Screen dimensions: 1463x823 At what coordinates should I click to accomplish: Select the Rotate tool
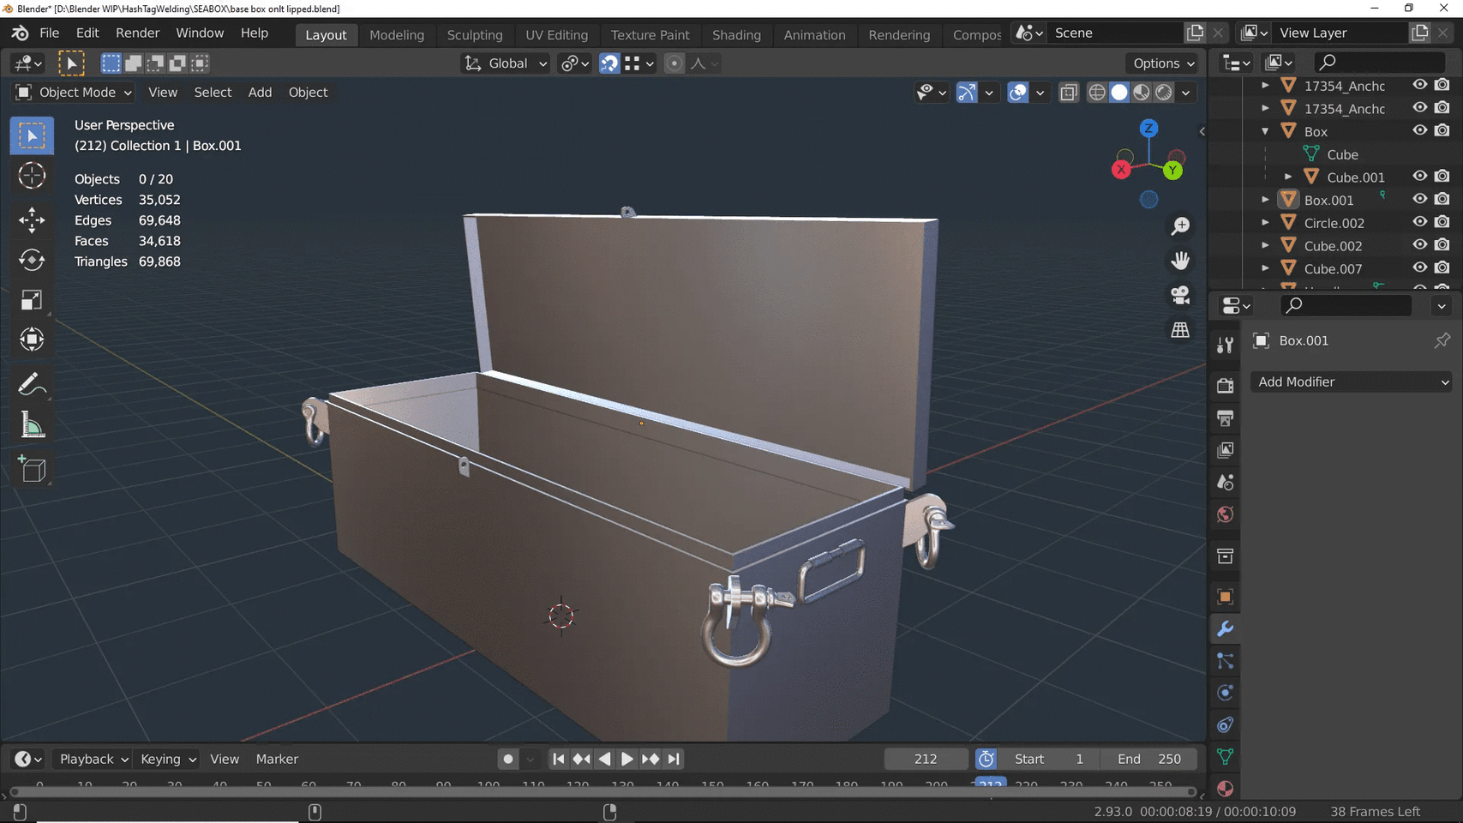click(32, 260)
